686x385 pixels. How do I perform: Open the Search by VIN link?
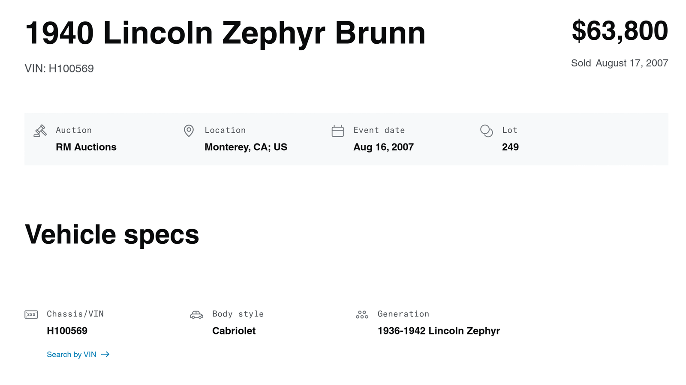point(72,354)
